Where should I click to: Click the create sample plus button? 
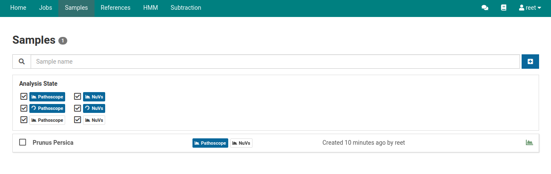530,62
